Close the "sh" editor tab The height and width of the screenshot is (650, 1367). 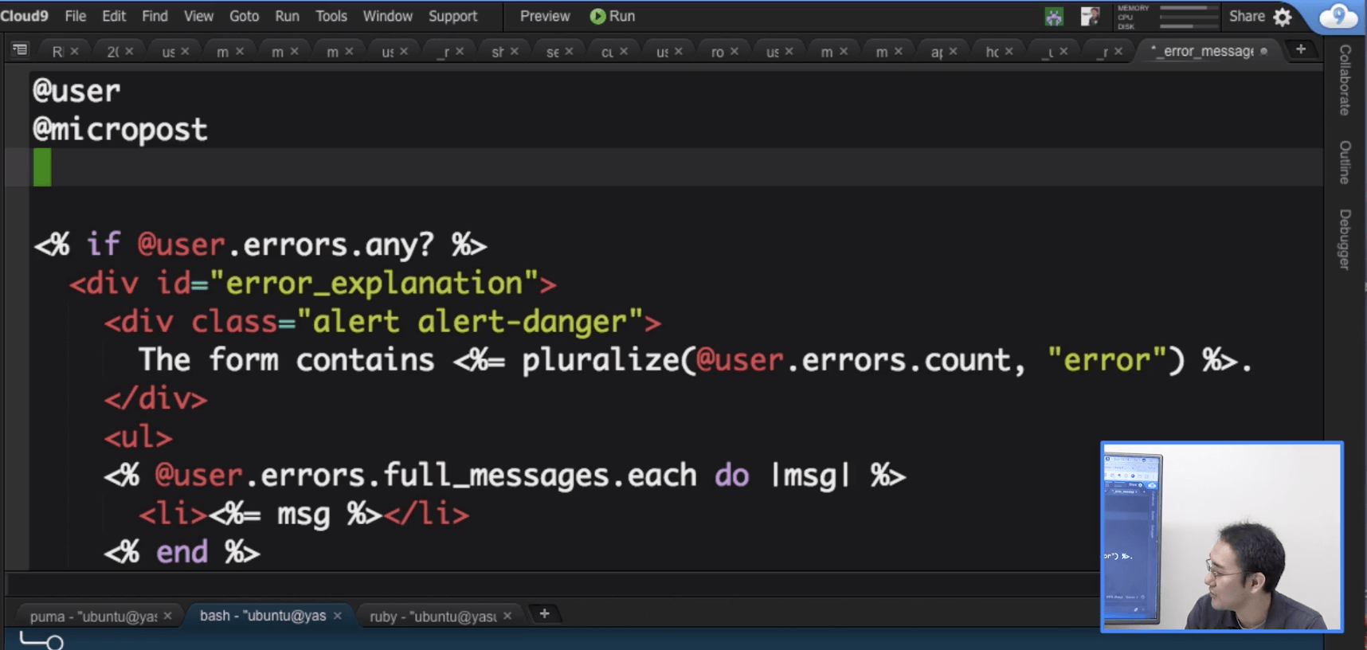click(x=515, y=51)
